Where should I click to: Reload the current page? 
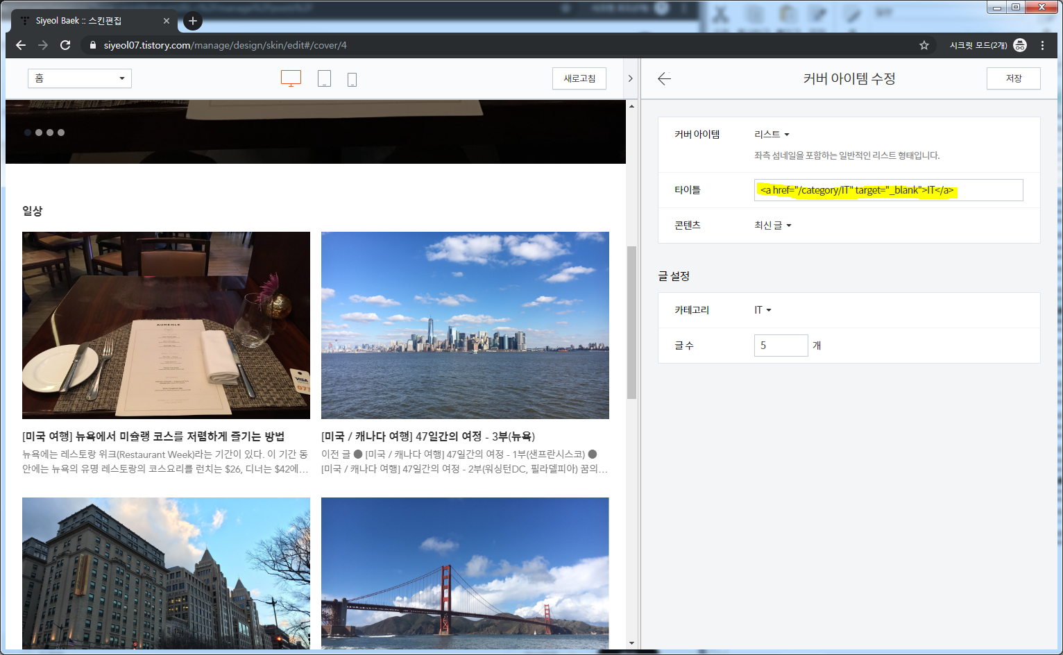coord(65,45)
